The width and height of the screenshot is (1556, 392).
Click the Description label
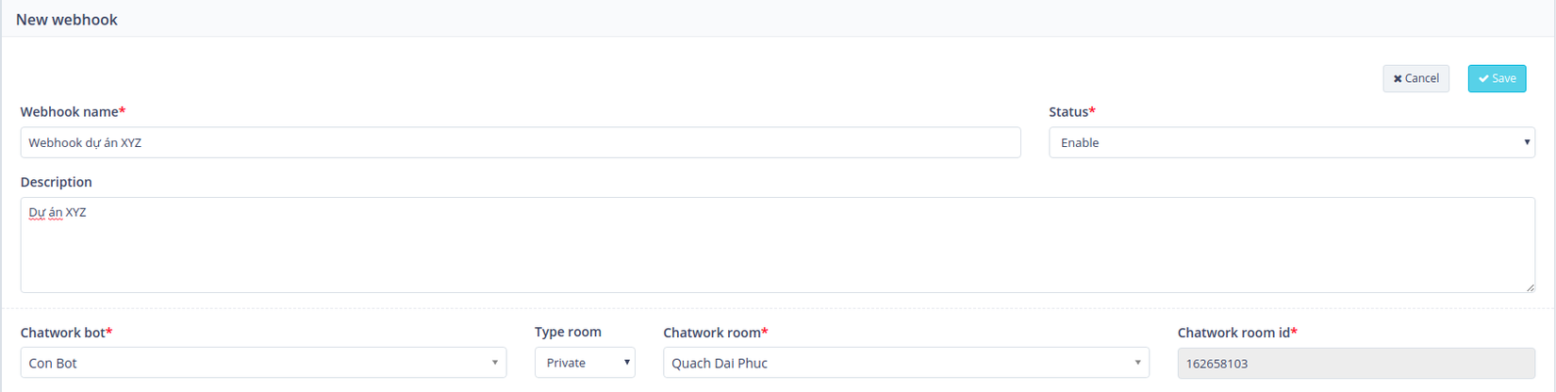pyautogui.click(x=57, y=182)
